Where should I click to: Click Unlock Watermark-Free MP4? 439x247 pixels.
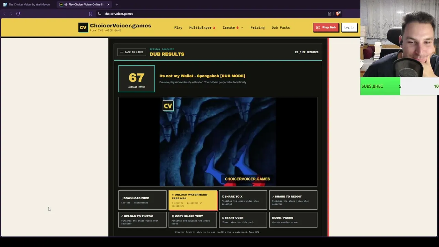click(x=193, y=200)
